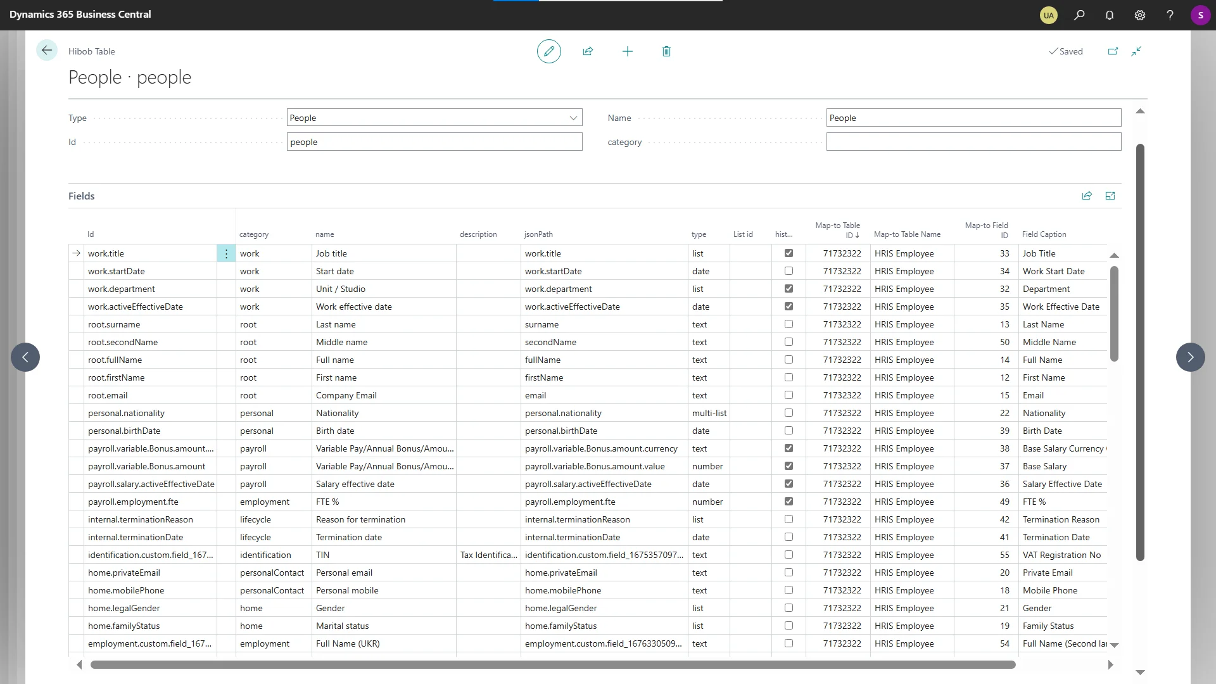Open the Type dropdown
Viewport: 1216px width, 684px height.
[573, 118]
